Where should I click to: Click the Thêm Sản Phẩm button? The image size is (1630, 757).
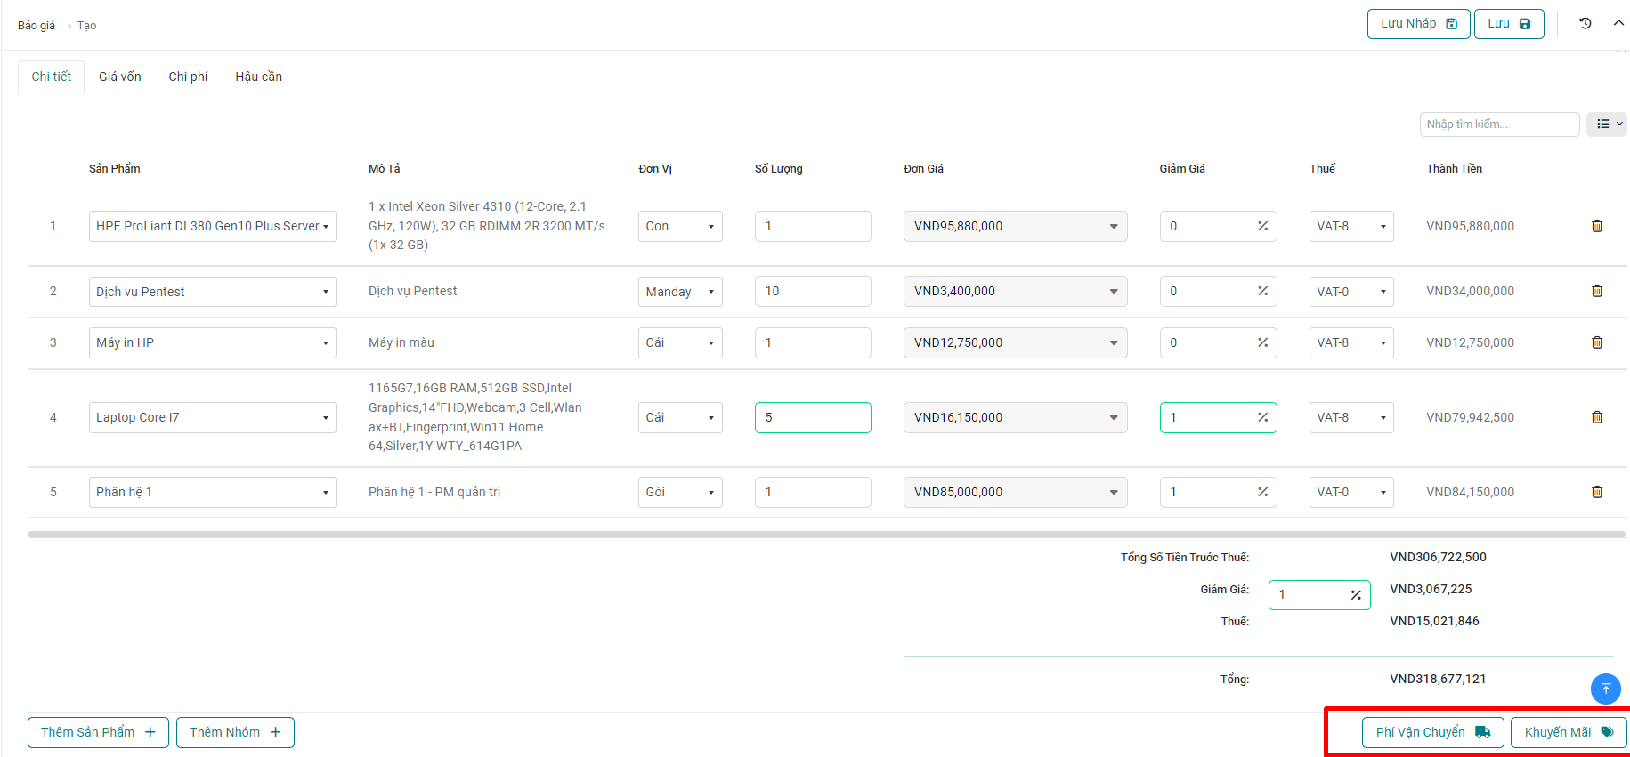pos(98,732)
